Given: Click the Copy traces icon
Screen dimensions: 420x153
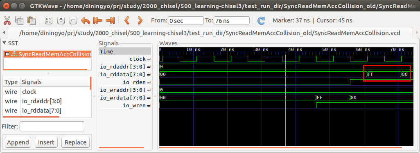Looking at the screenshot, I should point(19,20).
